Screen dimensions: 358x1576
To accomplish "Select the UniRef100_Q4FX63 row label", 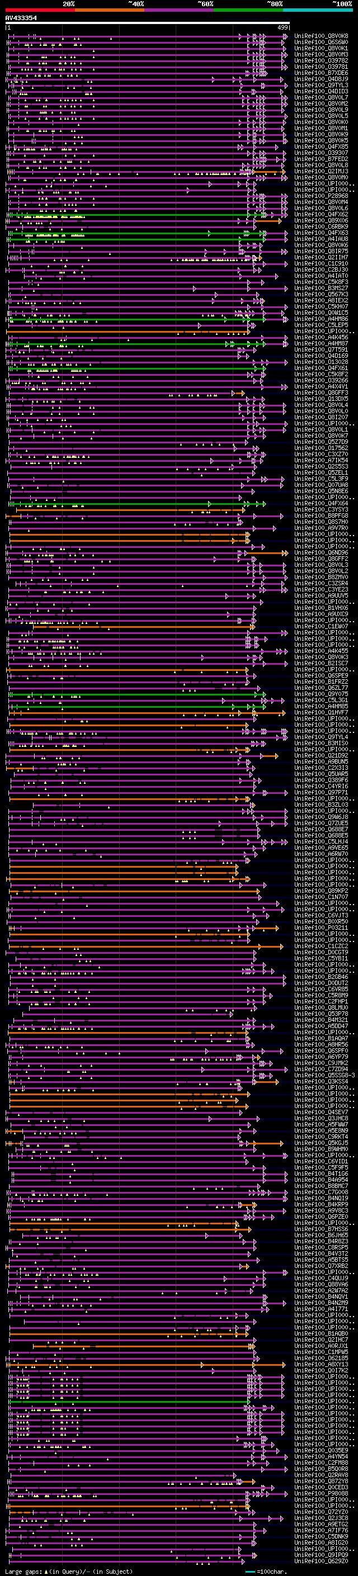I will [321, 233].
